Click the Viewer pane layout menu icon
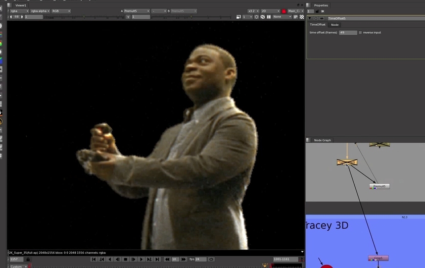Screen dimensions: 425x268 pos(9,5)
